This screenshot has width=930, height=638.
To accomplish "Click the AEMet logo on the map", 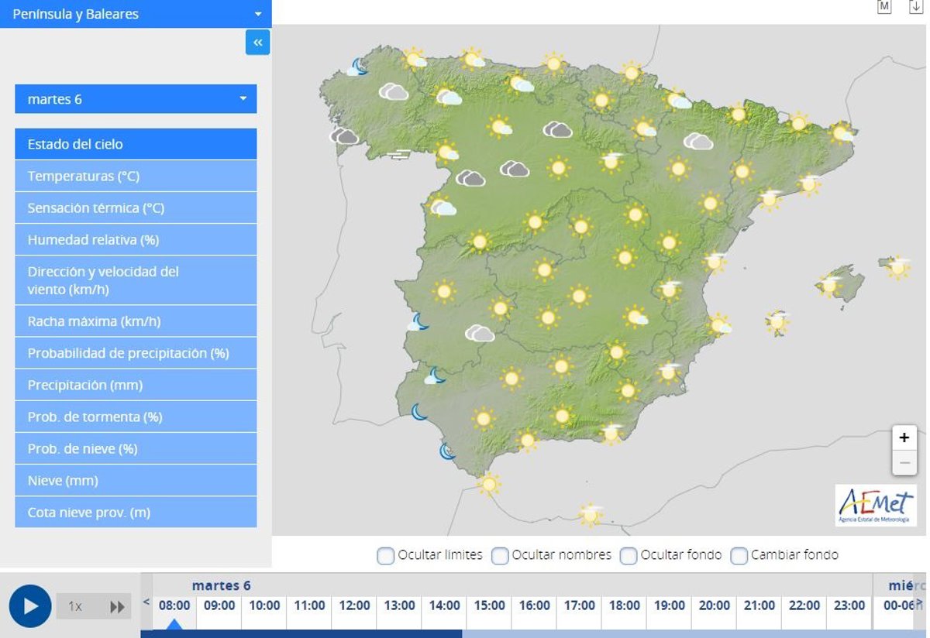I will [876, 506].
